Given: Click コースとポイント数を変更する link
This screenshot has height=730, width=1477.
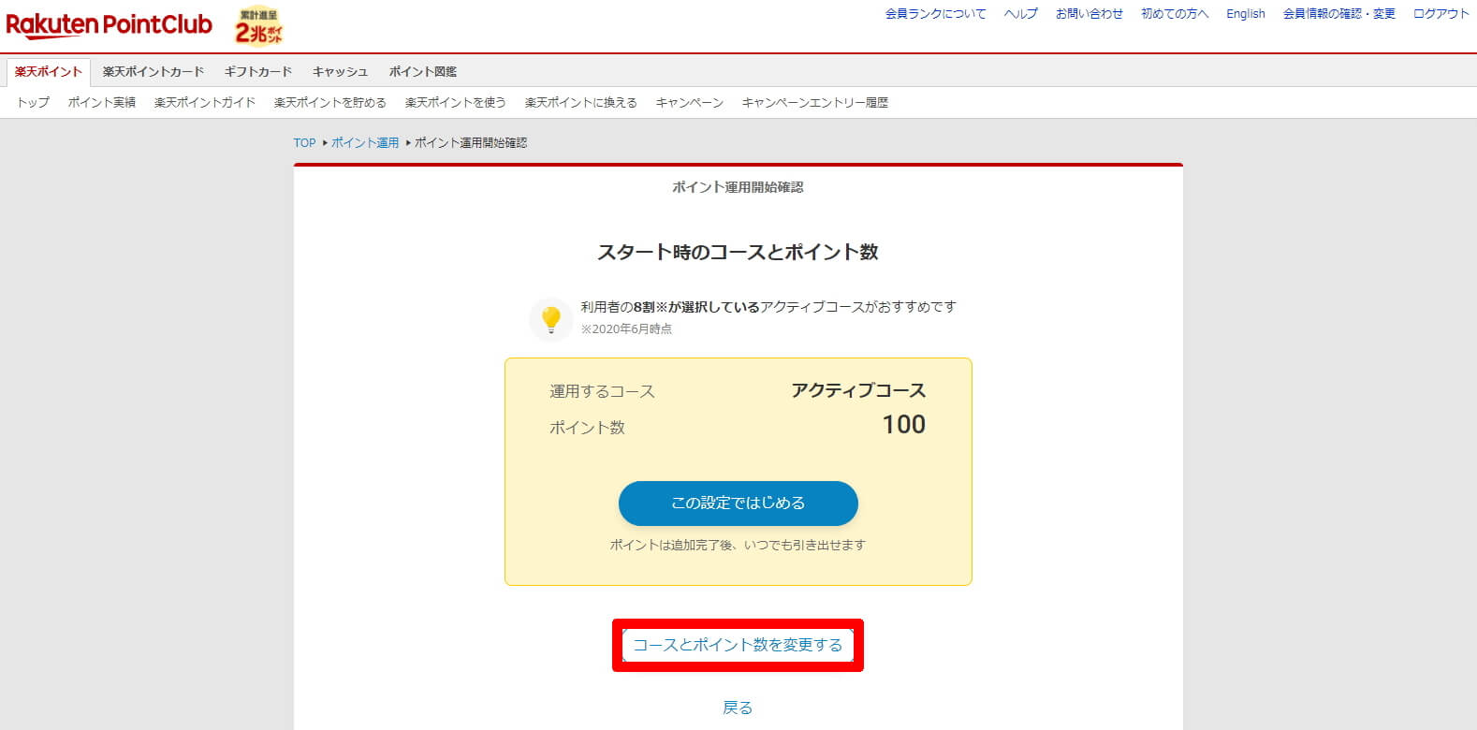Looking at the screenshot, I should point(738,645).
